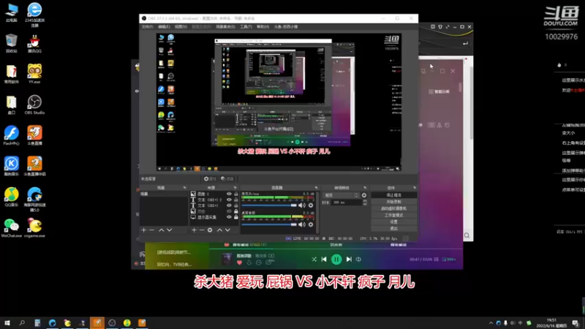Move the scene up in the Scenes list
The image size is (585, 329).
(161, 230)
